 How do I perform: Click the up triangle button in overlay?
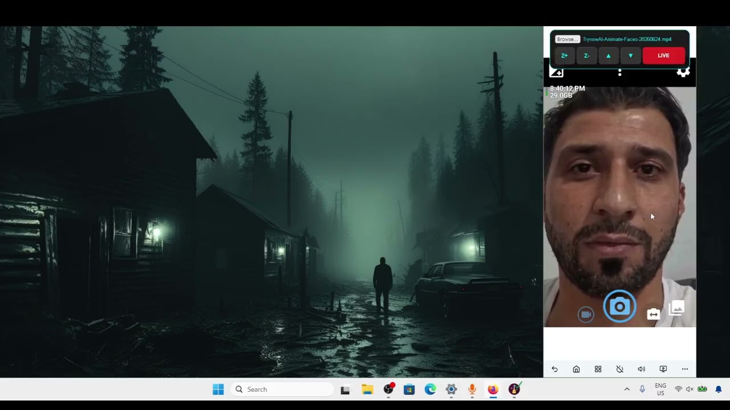point(609,56)
